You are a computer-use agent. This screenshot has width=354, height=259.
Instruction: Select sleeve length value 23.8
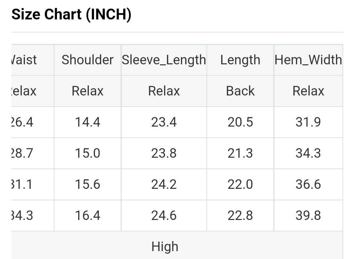164,153
